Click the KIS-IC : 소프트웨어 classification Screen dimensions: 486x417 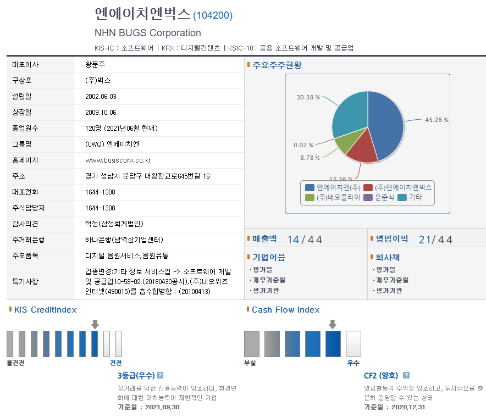pos(124,48)
